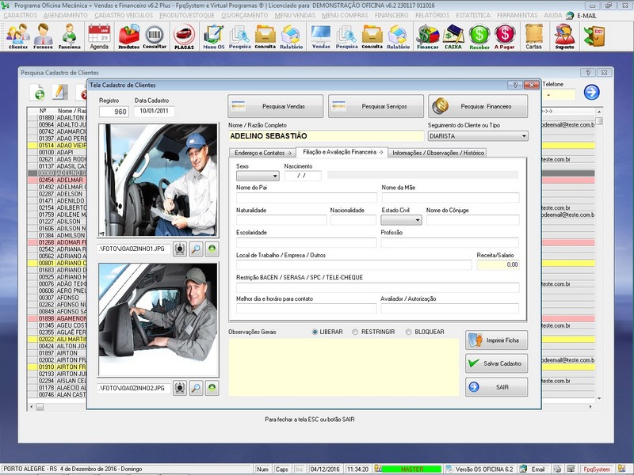Open the FINANCEIRO menu
Image resolution: width=634 pixels, height=475 pixels.
(391, 15)
